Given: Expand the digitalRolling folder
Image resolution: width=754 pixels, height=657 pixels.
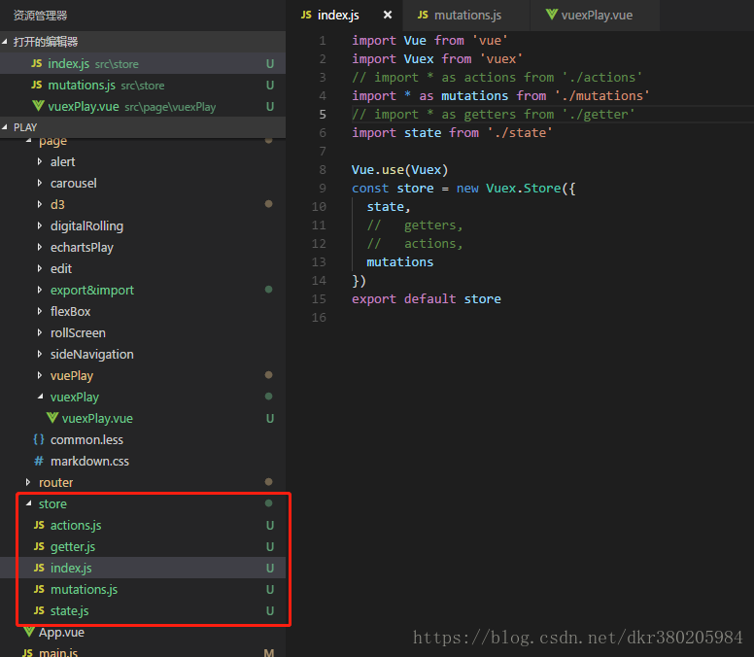Looking at the screenshot, I should click(40, 225).
